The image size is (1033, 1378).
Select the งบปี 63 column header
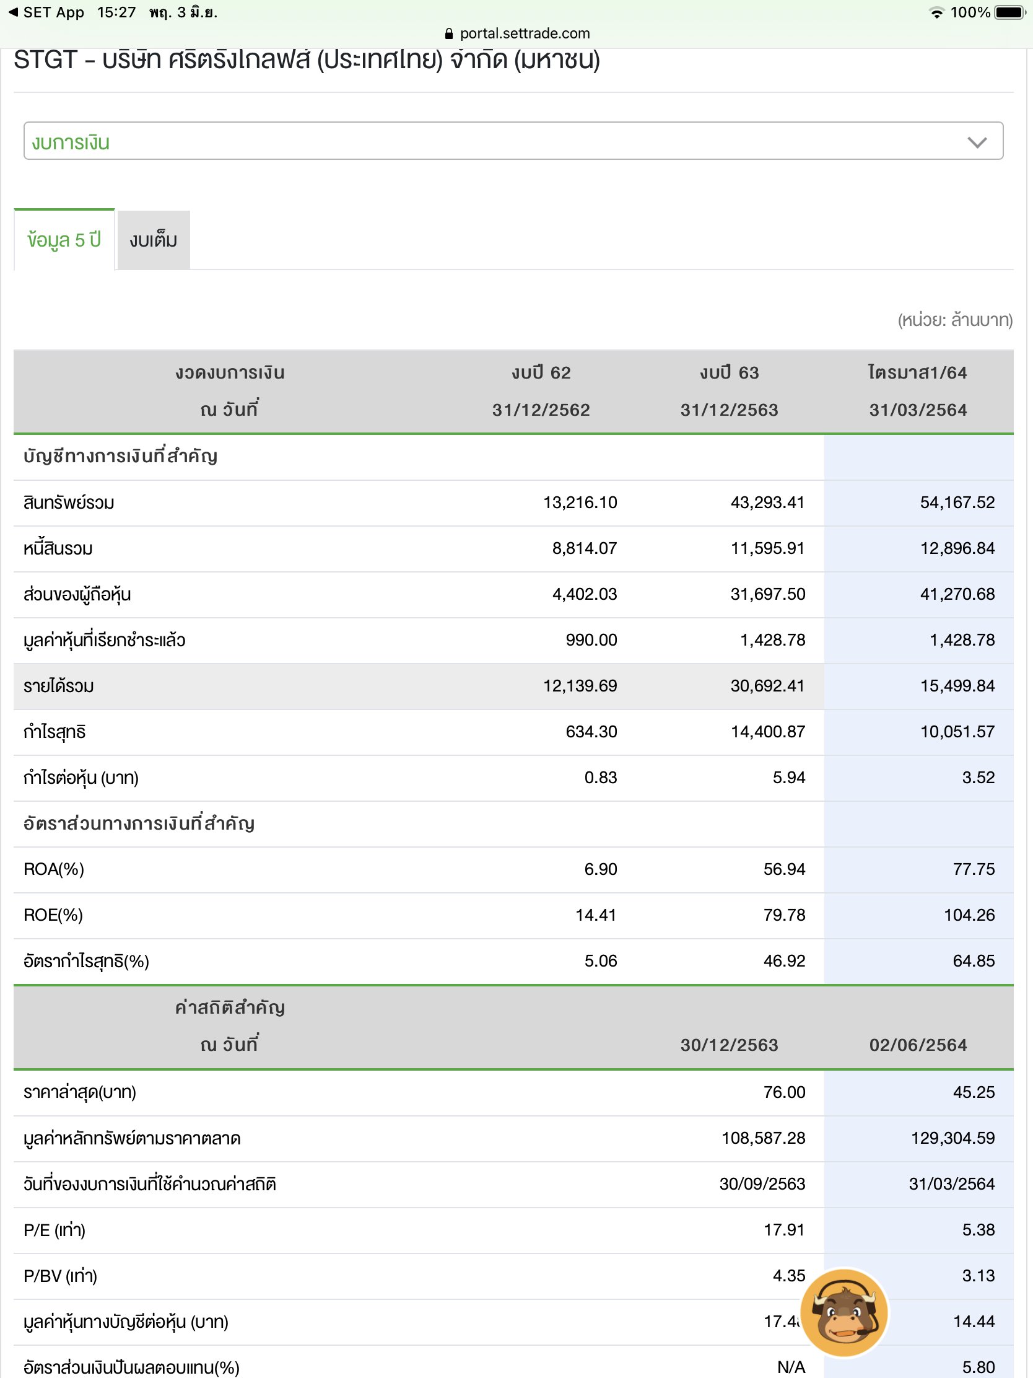pos(729,372)
